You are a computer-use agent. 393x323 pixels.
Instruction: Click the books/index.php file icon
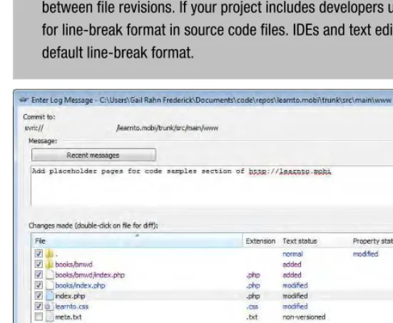(x=50, y=285)
